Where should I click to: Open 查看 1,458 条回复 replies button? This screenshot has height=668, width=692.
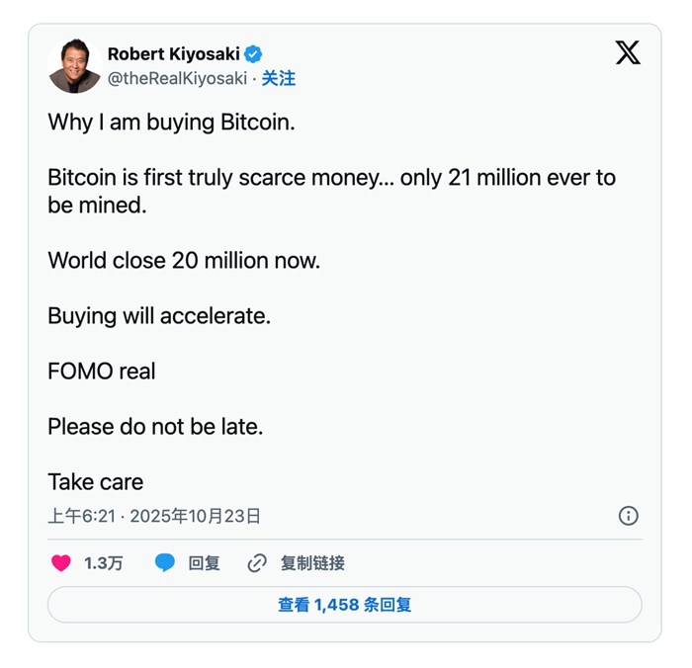(x=344, y=605)
